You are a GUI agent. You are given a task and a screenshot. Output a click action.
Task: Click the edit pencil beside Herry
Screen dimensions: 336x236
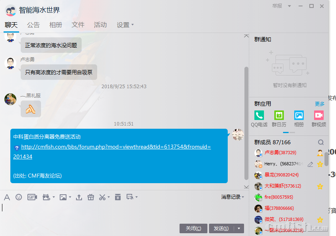point(311,164)
